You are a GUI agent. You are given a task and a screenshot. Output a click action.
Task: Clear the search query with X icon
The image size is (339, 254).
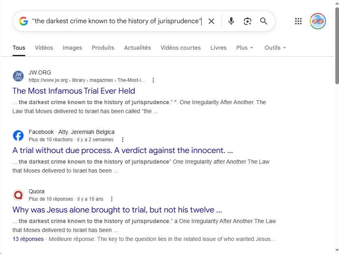pyautogui.click(x=211, y=21)
